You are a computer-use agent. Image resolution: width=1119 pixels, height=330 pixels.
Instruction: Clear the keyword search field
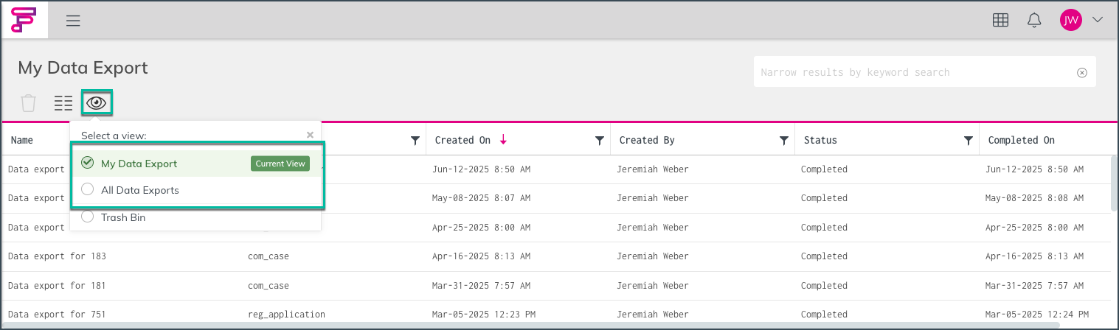1082,72
